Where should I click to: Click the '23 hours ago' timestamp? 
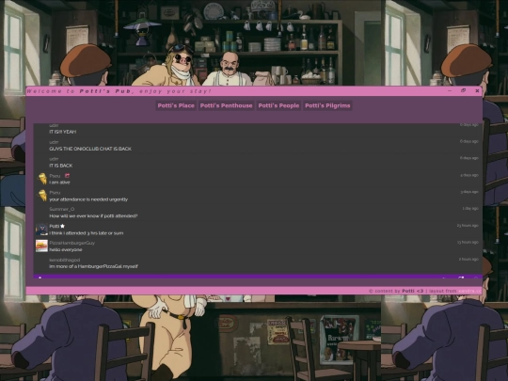[x=468, y=226]
